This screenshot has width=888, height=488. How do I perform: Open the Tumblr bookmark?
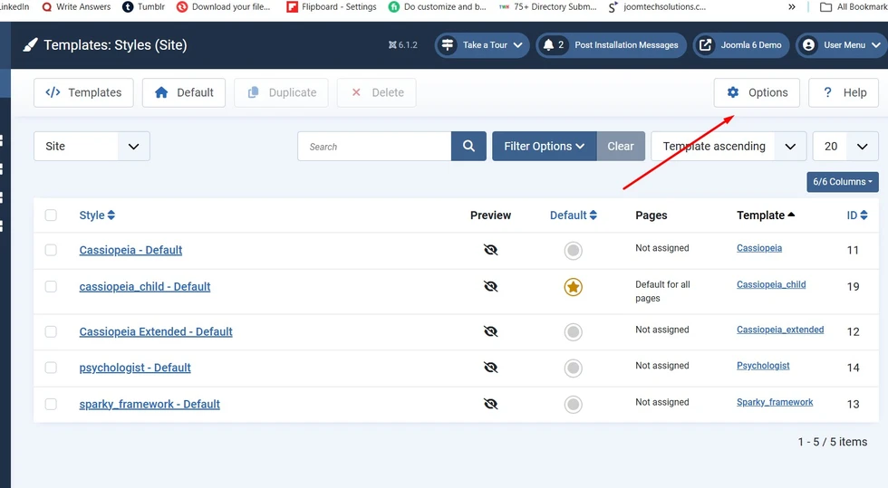[144, 7]
